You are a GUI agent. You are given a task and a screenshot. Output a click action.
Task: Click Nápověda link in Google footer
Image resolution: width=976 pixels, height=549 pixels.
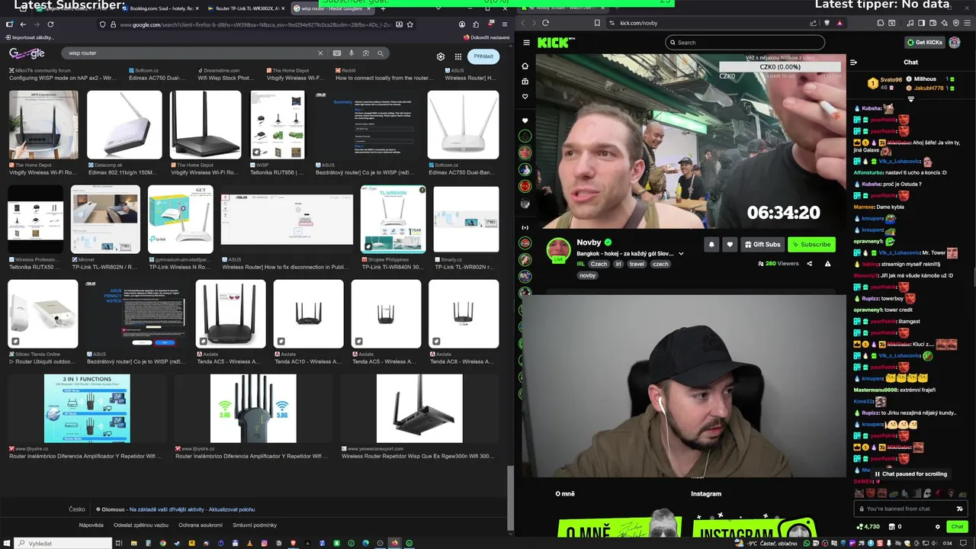pyautogui.click(x=91, y=525)
